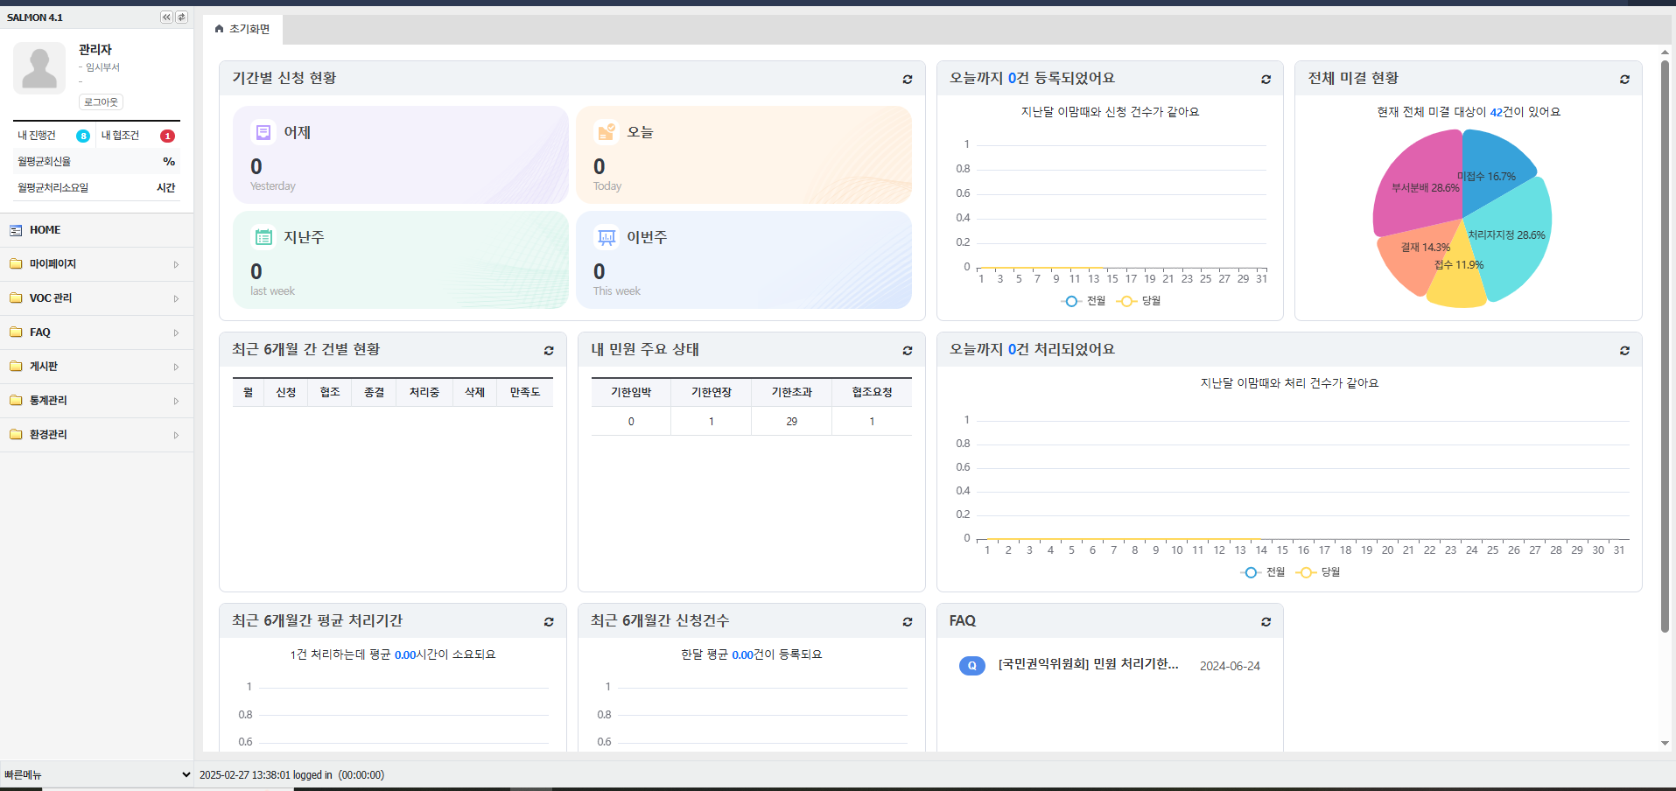
Task: Toggle 전월 legend in processing chart
Action: 1263,572
